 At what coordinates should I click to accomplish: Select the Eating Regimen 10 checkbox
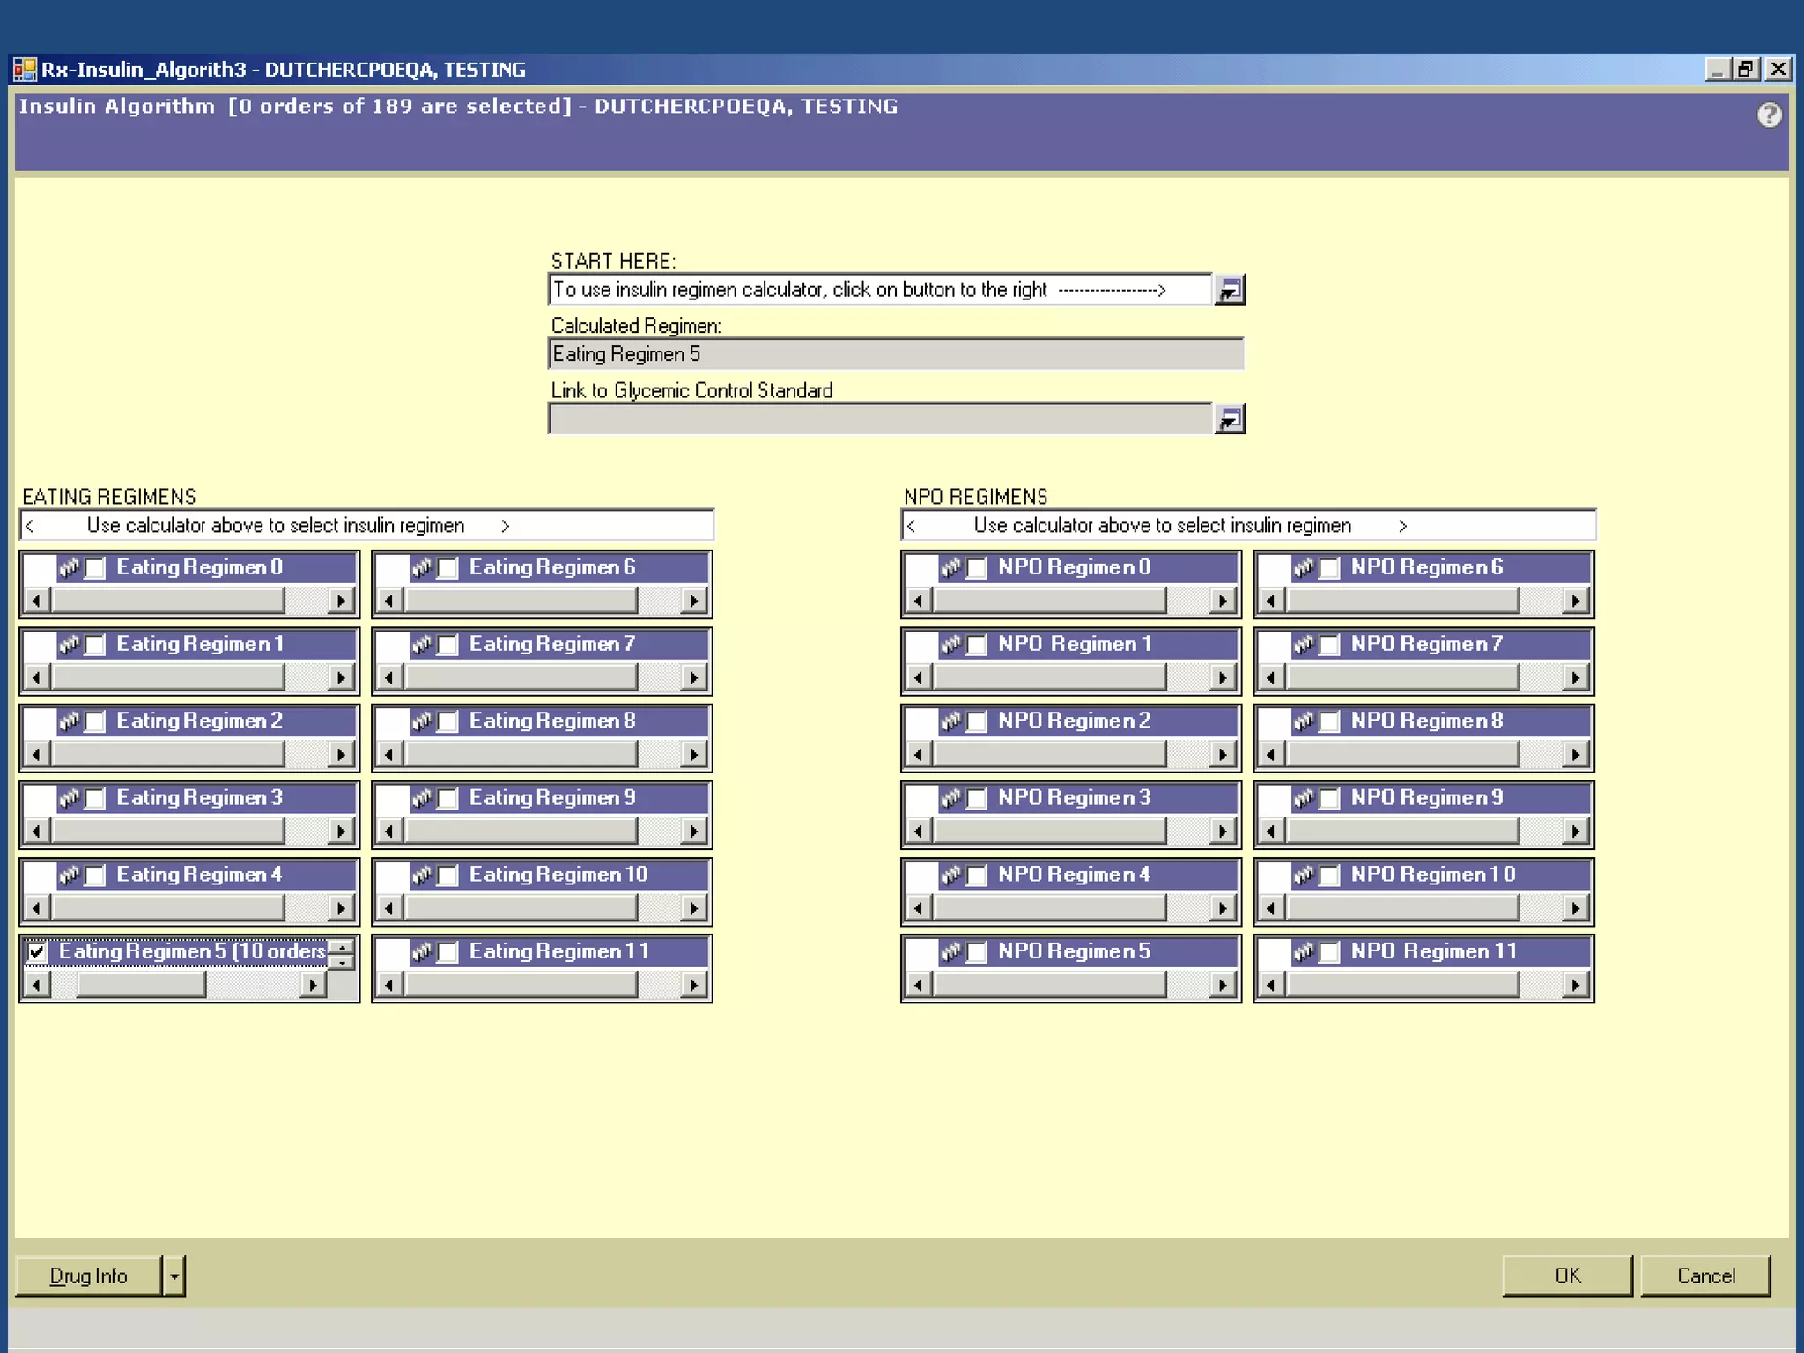tap(448, 876)
